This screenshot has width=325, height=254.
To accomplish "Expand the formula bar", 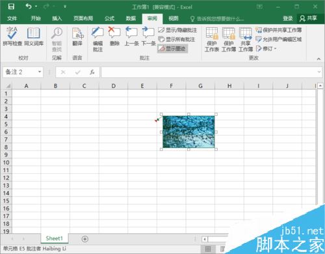I will [x=319, y=72].
